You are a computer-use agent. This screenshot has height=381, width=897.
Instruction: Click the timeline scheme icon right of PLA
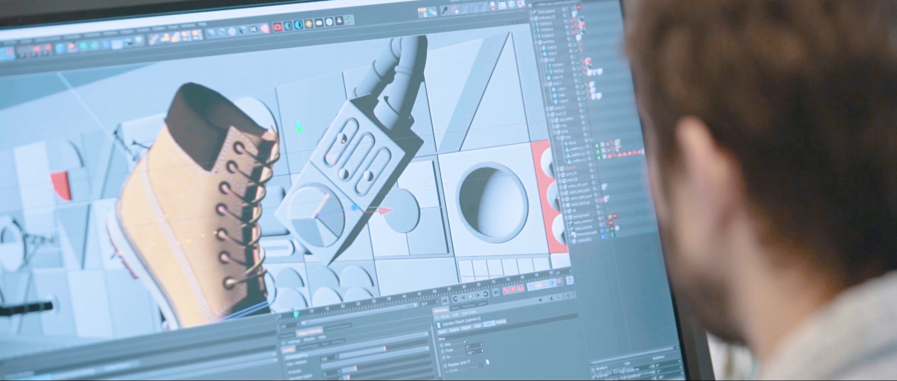[570, 280]
